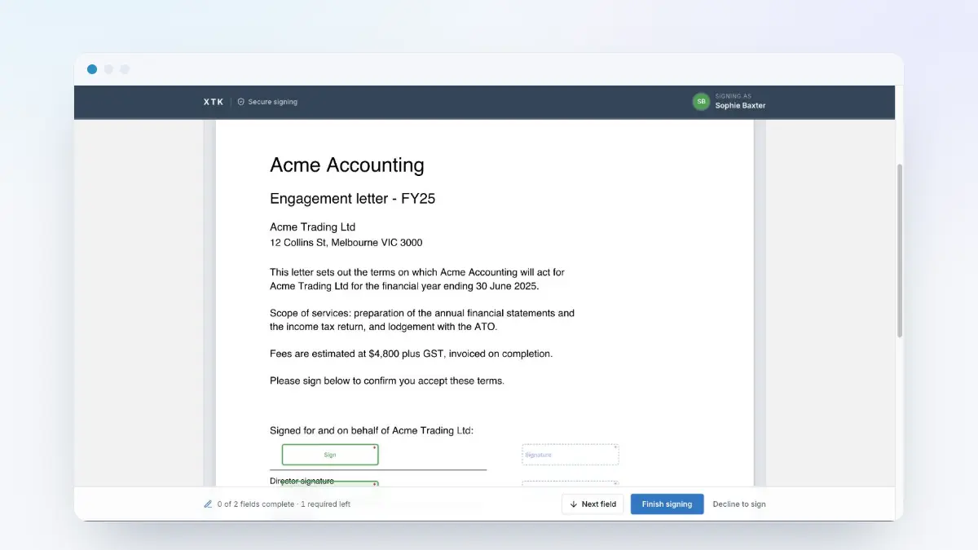
Task: Click the 'Please sign below to confirm' line
Action: point(387,381)
